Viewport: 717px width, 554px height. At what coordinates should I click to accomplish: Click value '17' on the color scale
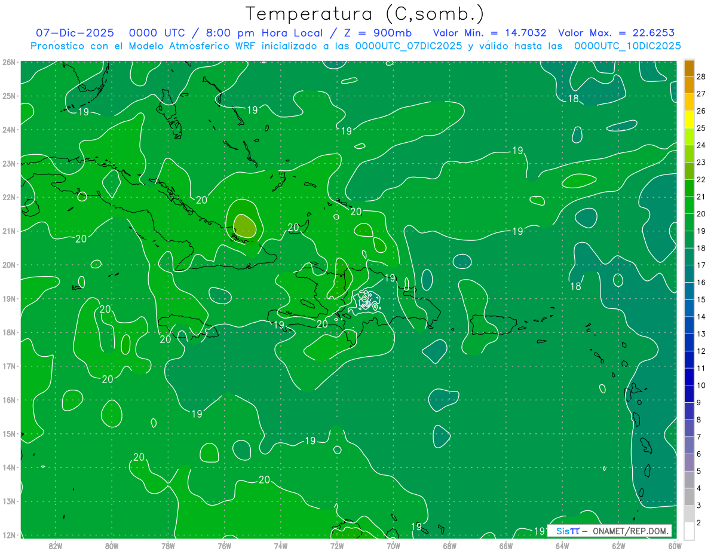[701, 265]
